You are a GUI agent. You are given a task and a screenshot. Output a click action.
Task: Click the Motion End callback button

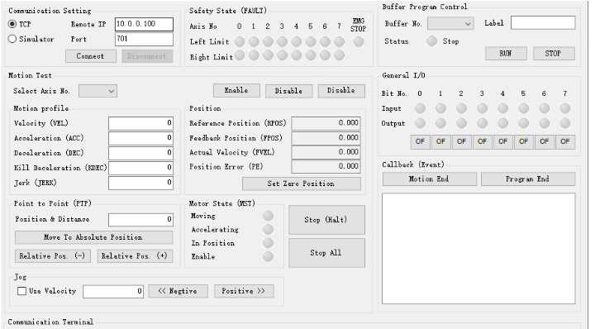(x=429, y=179)
